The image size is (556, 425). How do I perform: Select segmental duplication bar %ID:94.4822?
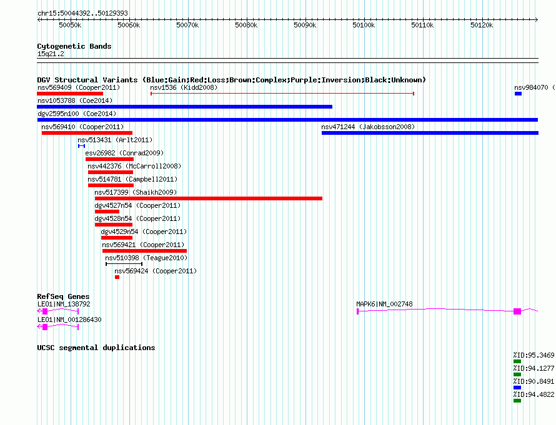(x=517, y=401)
